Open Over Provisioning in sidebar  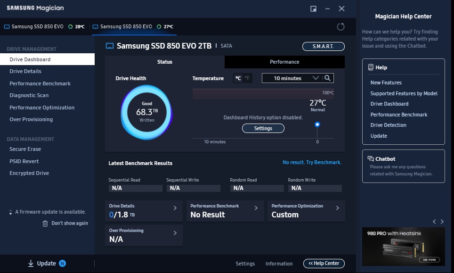pyautogui.click(x=31, y=119)
